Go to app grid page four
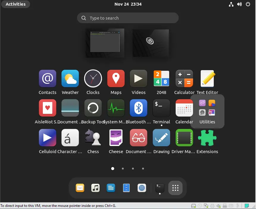 [x=143, y=169]
